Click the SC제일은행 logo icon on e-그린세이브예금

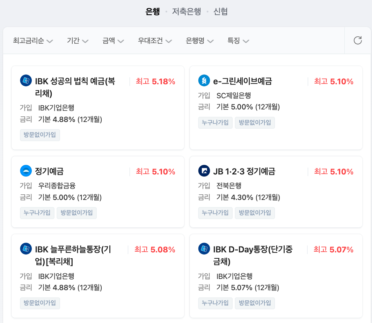[204, 81]
